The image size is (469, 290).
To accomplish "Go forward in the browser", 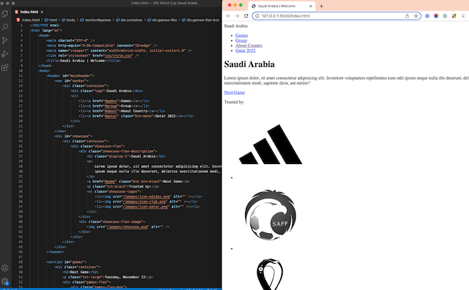I will (237, 16).
